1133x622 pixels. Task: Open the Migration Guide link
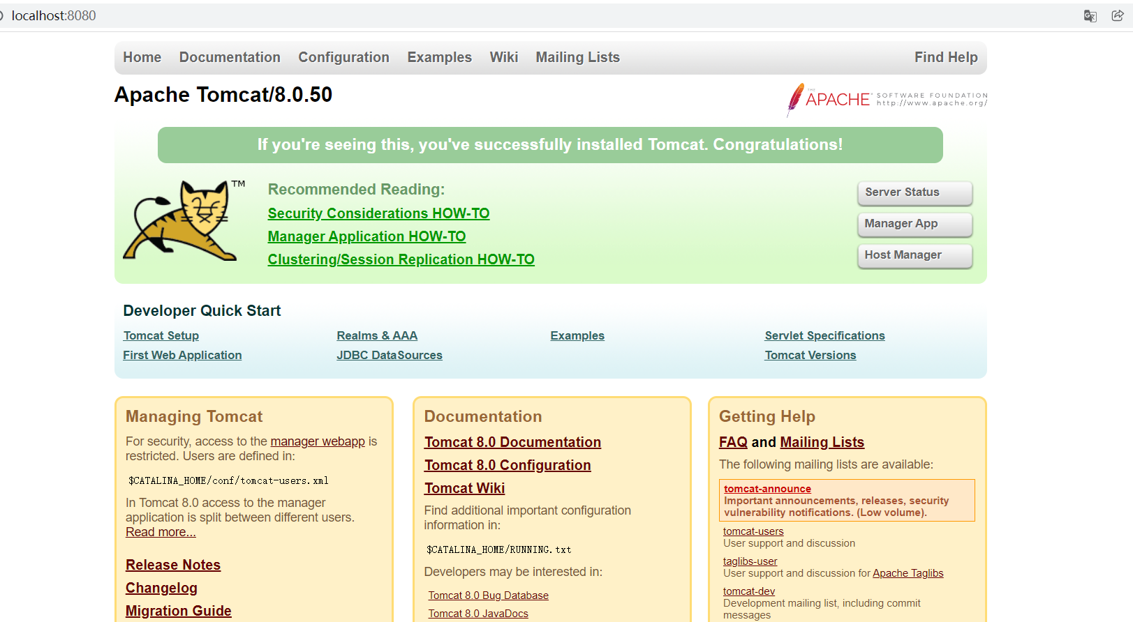click(179, 611)
